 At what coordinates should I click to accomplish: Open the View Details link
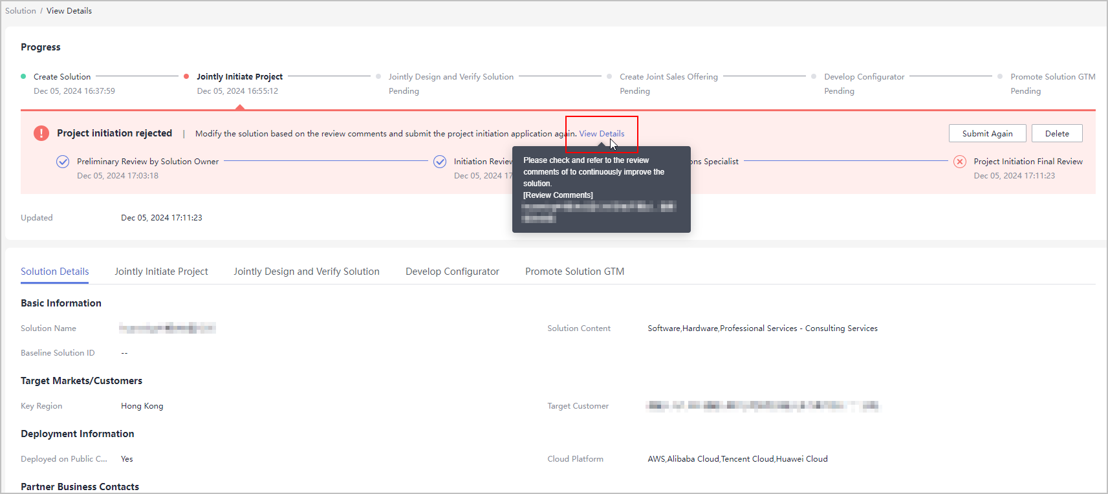tap(602, 134)
